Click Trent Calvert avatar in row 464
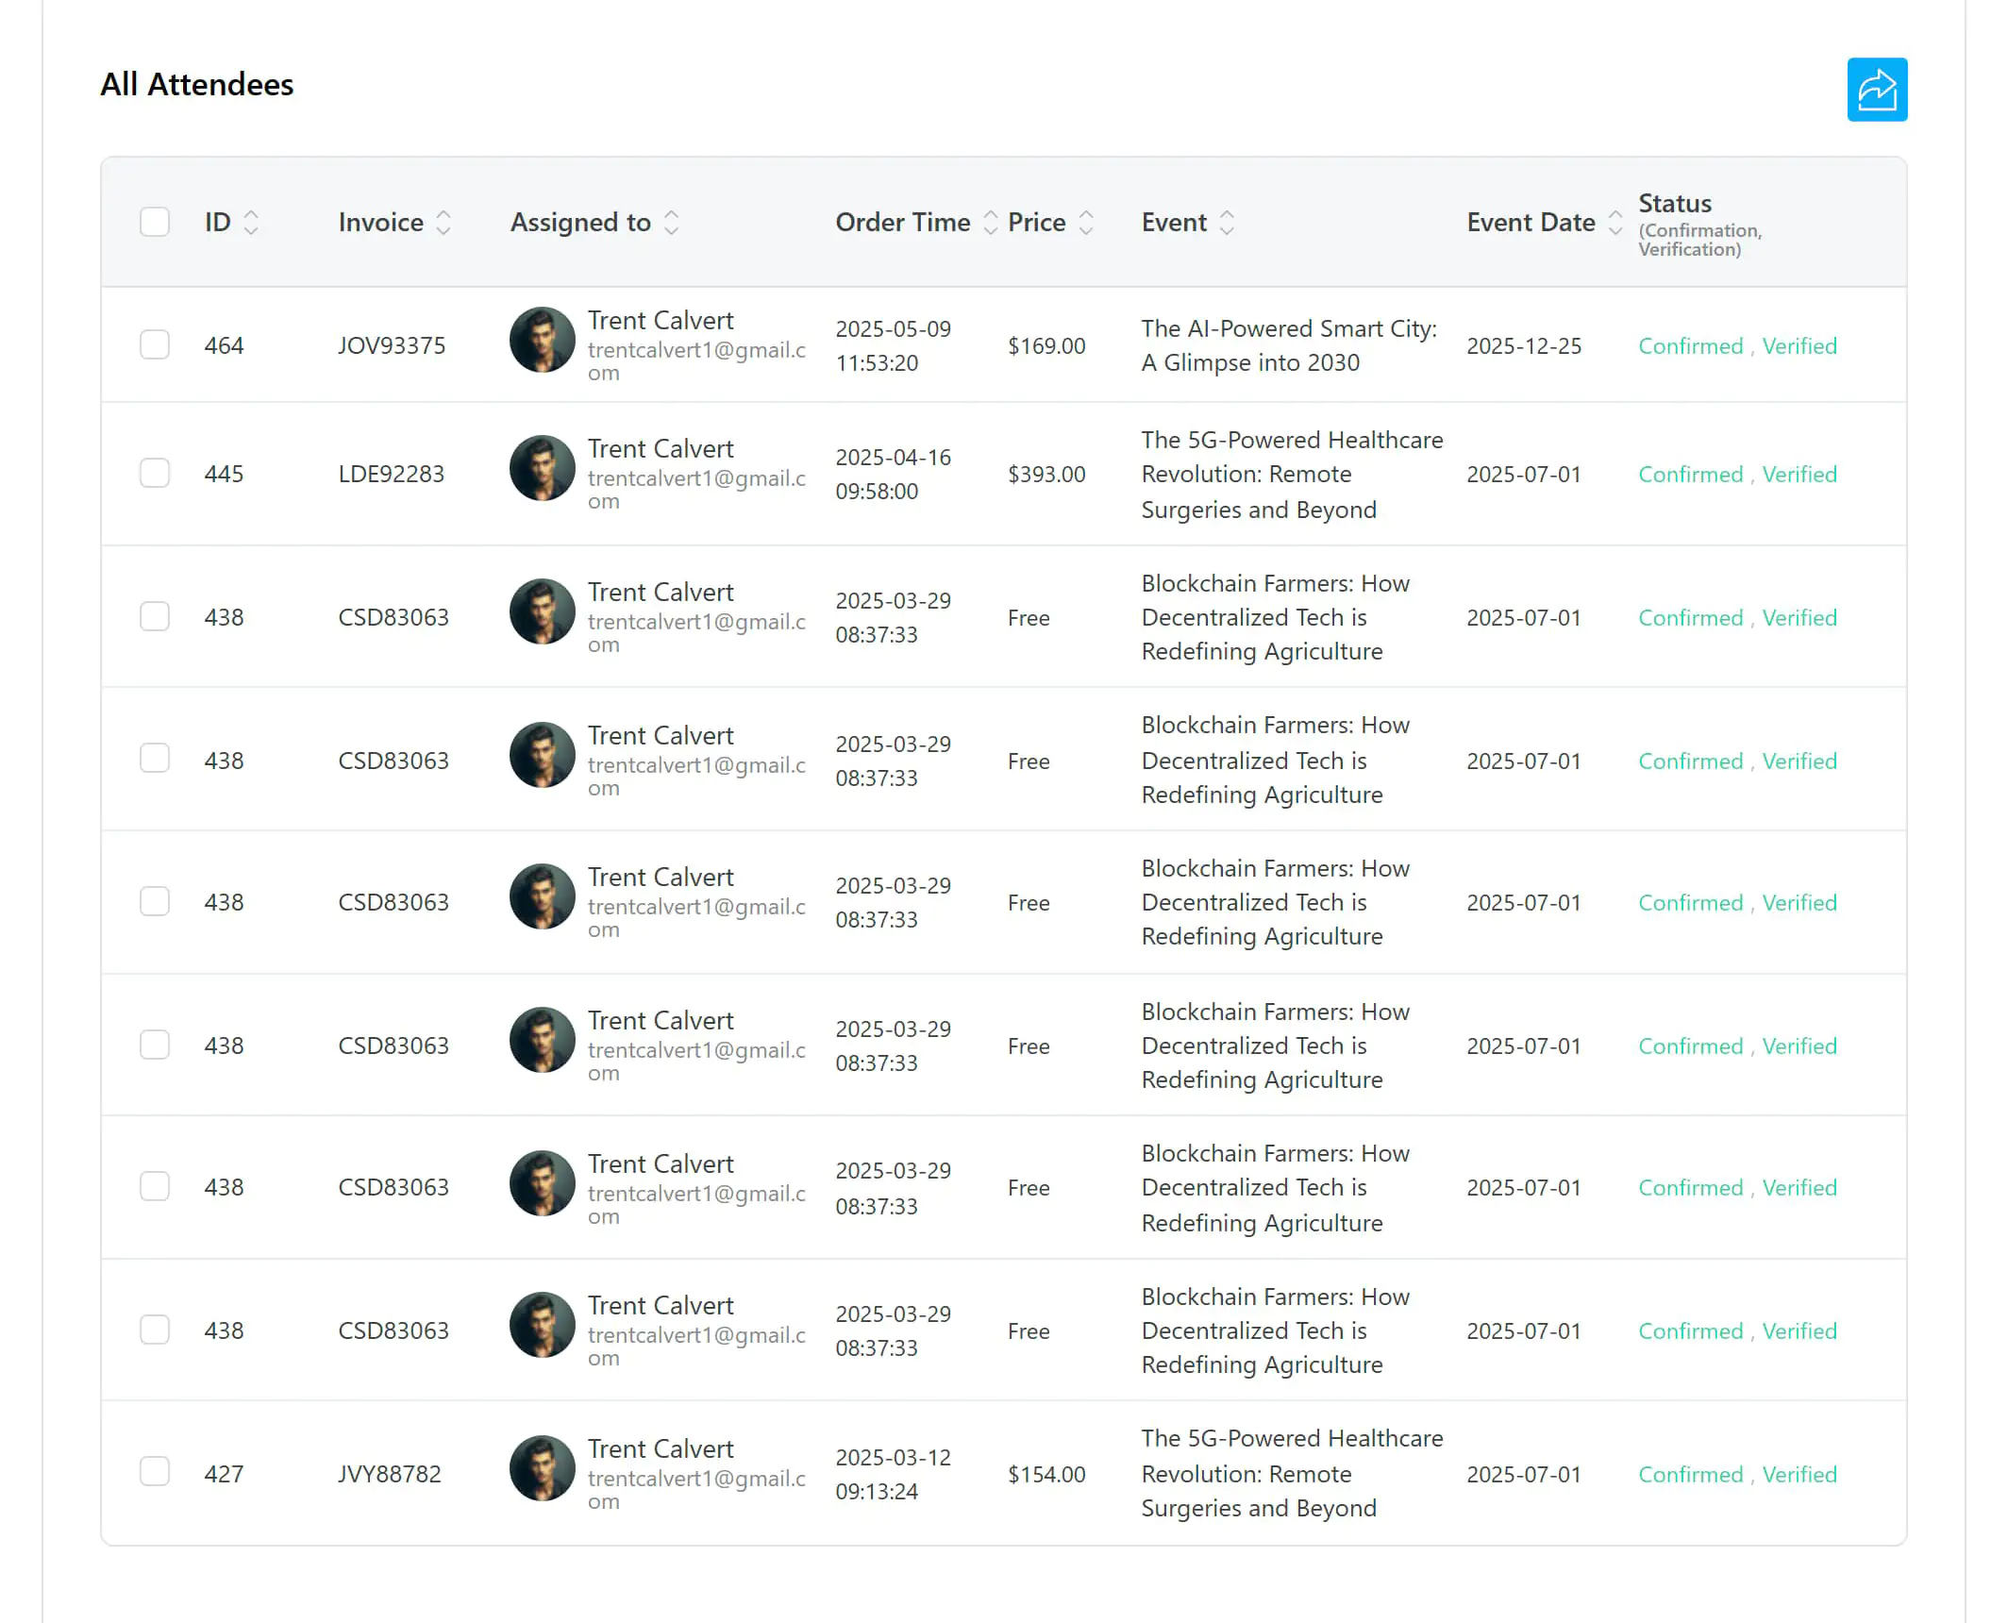This screenshot has height=1623, width=2008. [542, 340]
